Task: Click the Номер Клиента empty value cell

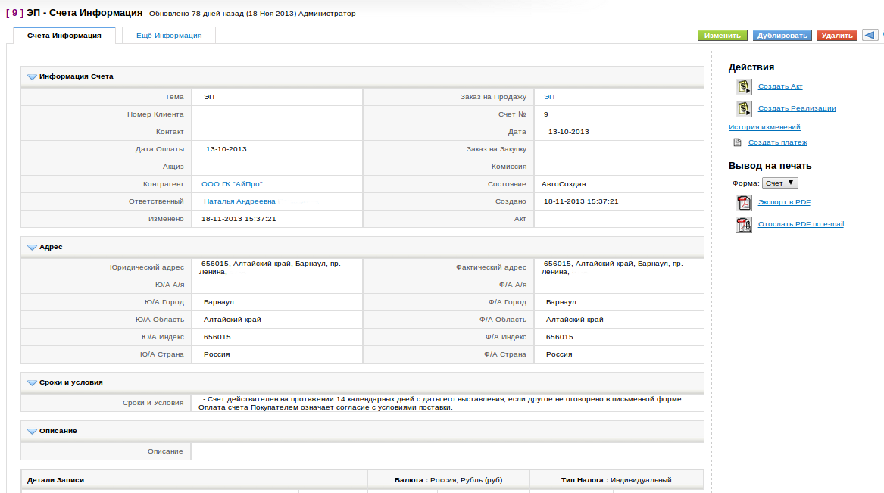Action: tap(276, 114)
